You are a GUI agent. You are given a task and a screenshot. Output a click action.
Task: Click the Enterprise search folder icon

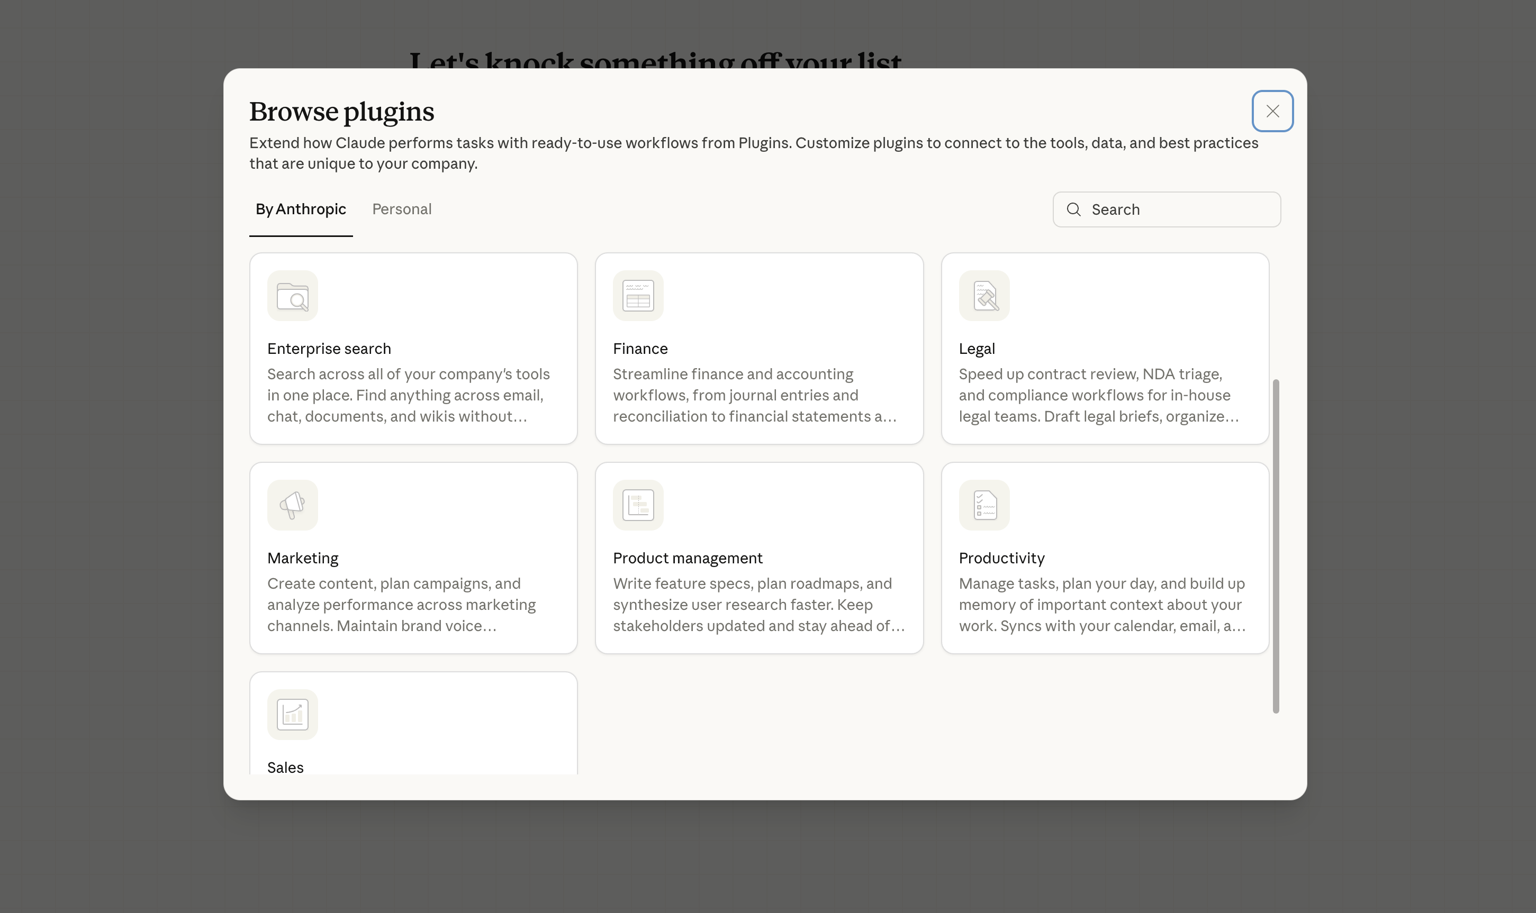tap(292, 296)
